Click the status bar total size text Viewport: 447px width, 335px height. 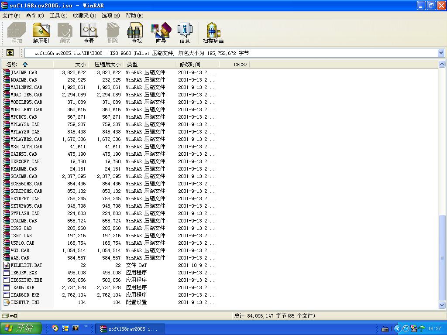point(275,316)
